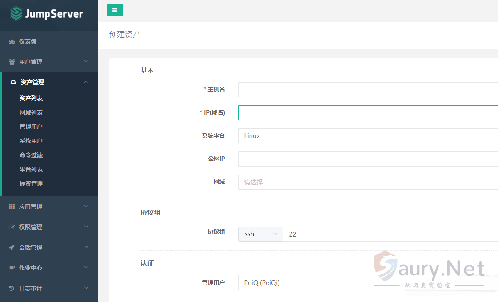Collapse the 资产管理 submenu chevron
The image size is (498, 302).
point(87,82)
